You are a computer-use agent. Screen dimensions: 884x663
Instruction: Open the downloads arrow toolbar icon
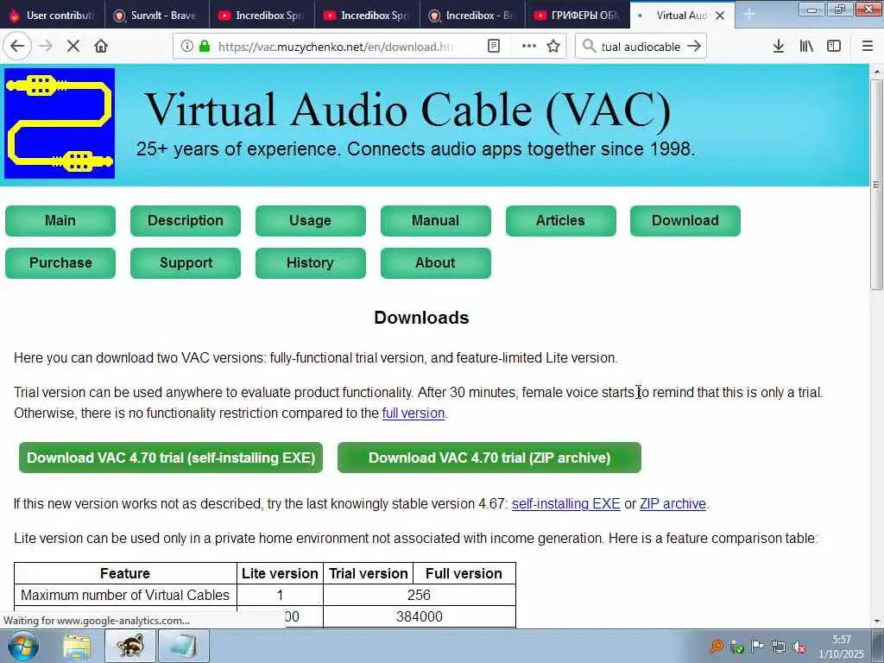coord(779,47)
